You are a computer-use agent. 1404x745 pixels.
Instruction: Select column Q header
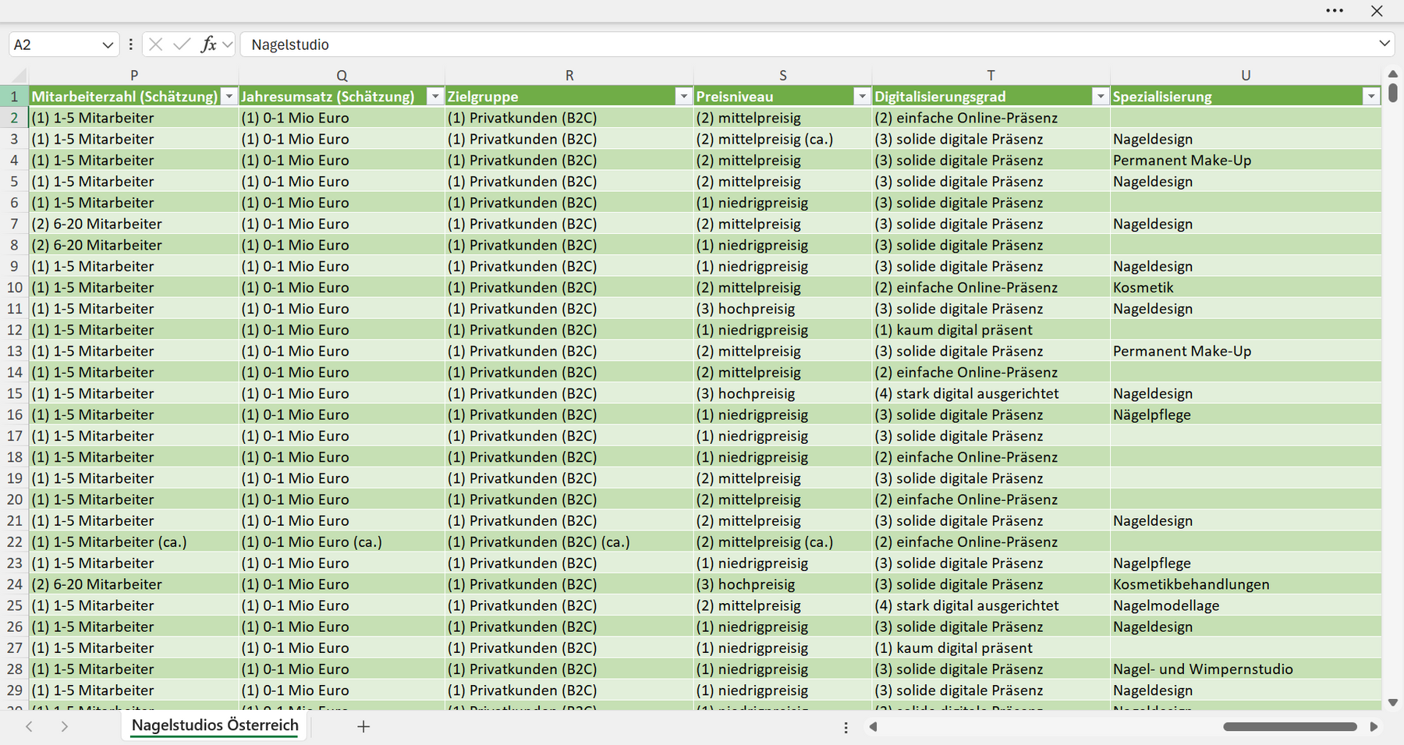(342, 76)
